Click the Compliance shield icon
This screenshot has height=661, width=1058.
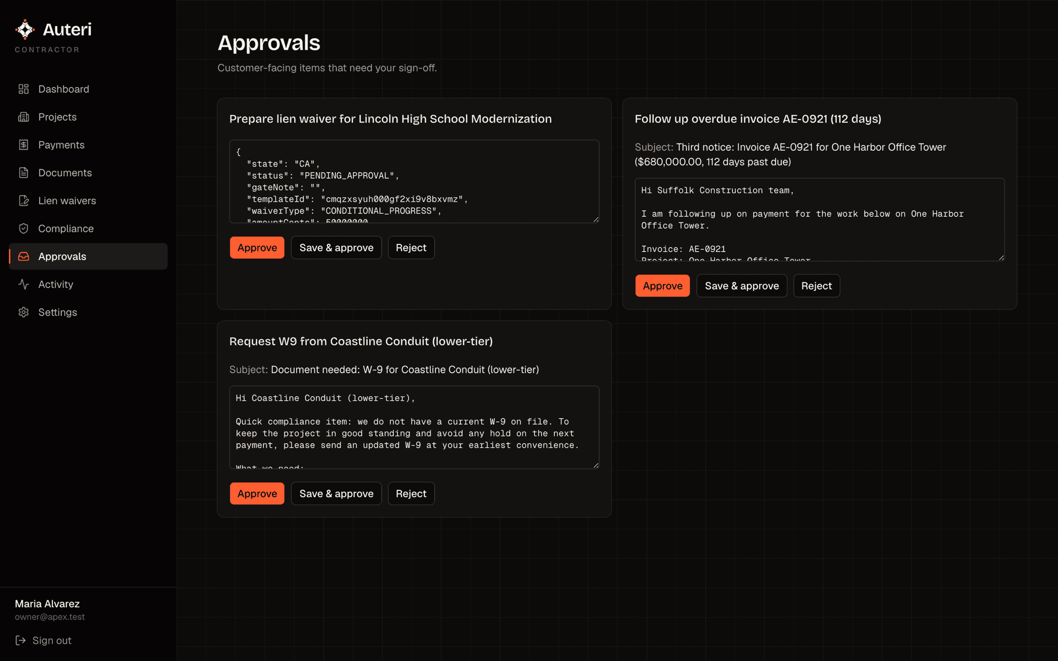click(23, 228)
